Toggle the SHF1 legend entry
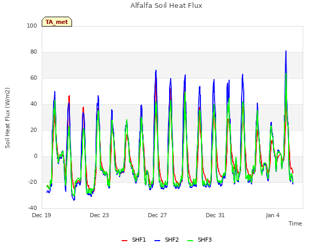The image size is (334, 250). pyautogui.click(x=134, y=240)
